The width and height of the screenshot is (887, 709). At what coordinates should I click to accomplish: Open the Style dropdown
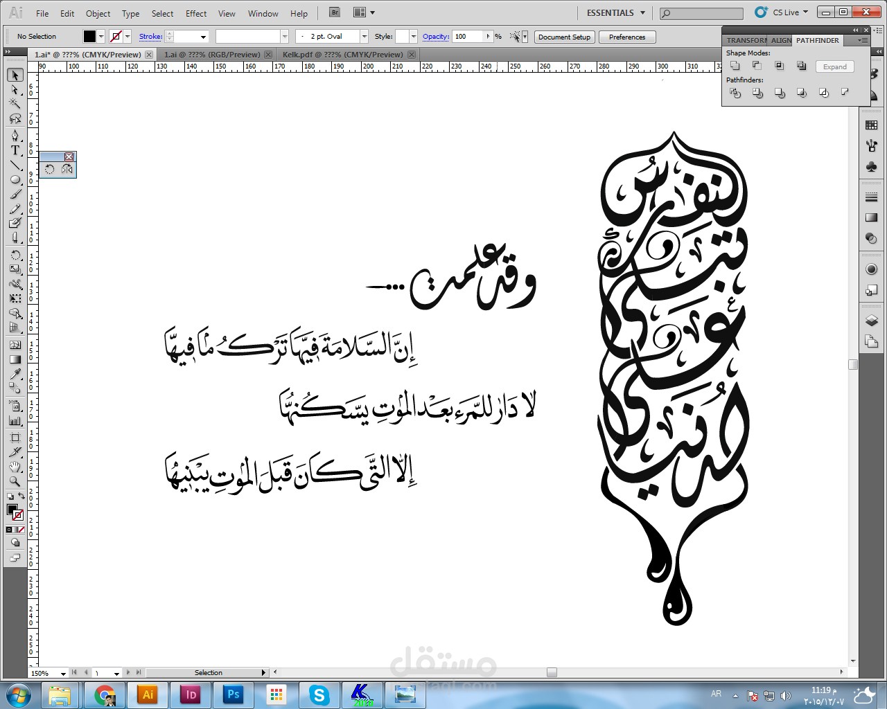414,37
